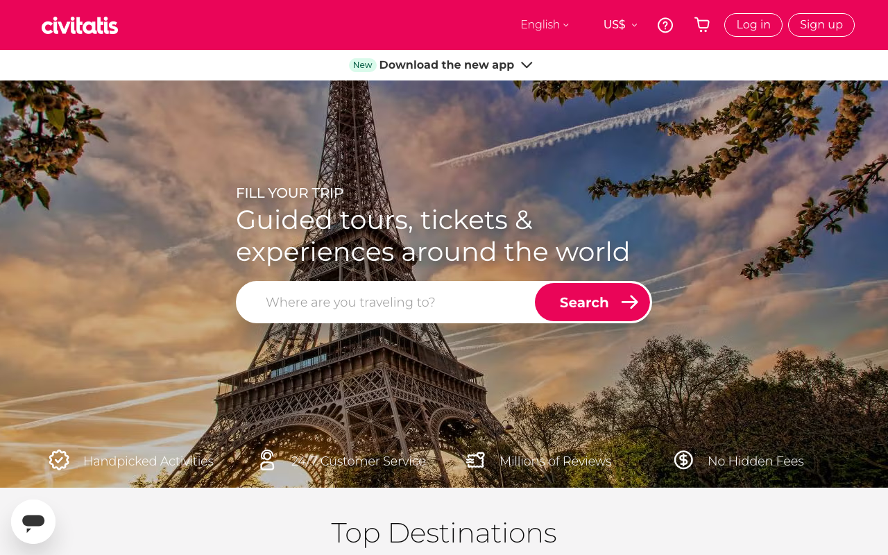Click the Top Destinations heading
This screenshot has height=555, width=888.
tap(444, 533)
